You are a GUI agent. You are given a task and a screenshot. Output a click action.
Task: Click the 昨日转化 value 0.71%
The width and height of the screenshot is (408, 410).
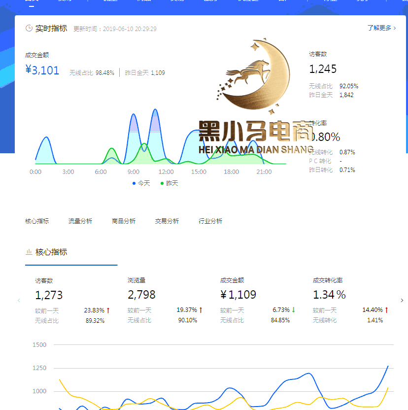347,170
